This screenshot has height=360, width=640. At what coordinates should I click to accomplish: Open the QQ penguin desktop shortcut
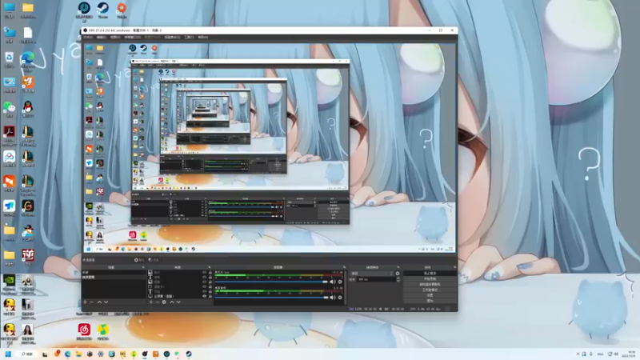[28, 110]
